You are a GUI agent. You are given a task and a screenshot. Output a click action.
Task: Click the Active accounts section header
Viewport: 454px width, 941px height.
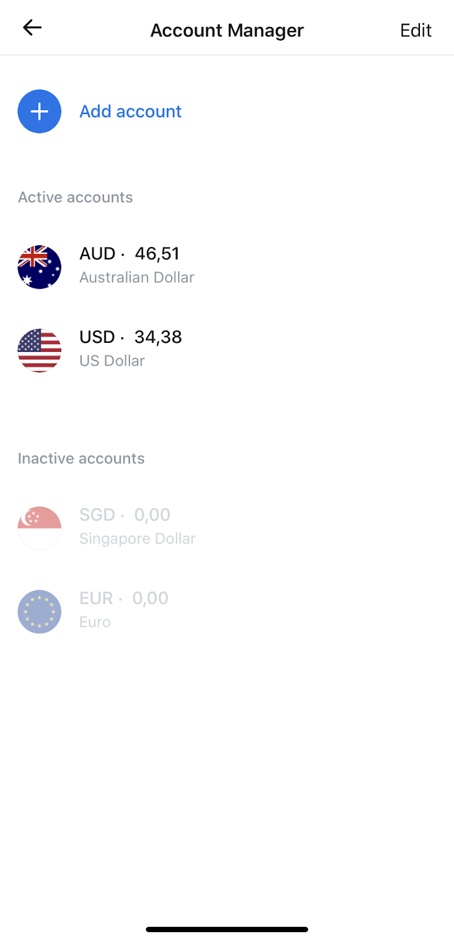[75, 198]
